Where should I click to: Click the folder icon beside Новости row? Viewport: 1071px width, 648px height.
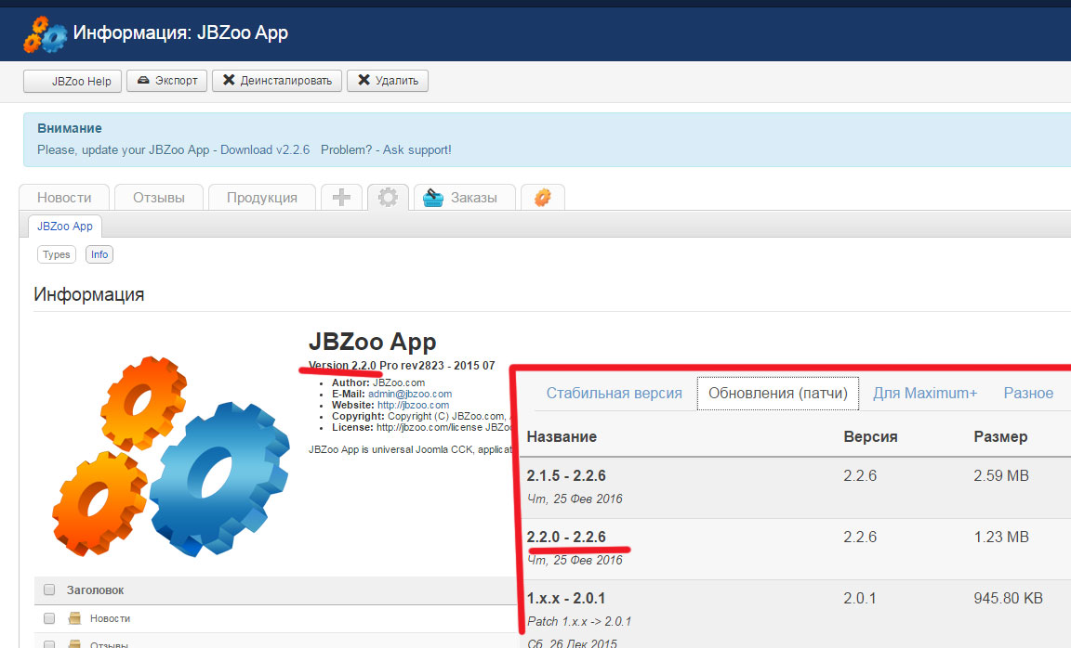point(74,618)
